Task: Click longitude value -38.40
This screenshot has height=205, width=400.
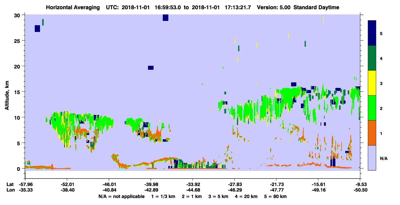Action: (x=67, y=190)
